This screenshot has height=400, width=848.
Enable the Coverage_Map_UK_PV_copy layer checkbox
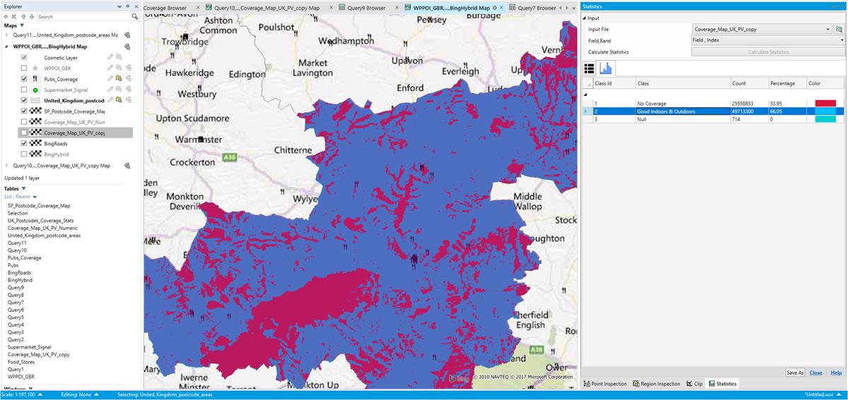24,133
